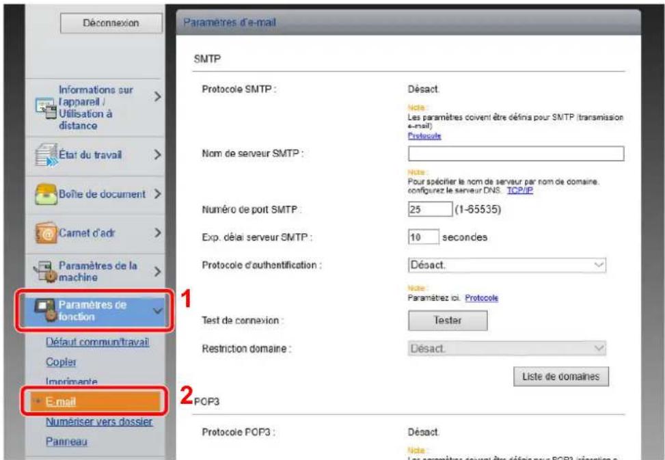665x460 pixels.
Task: Click the Protocole POP3 Désact. value
Action: pyautogui.click(x=423, y=432)
